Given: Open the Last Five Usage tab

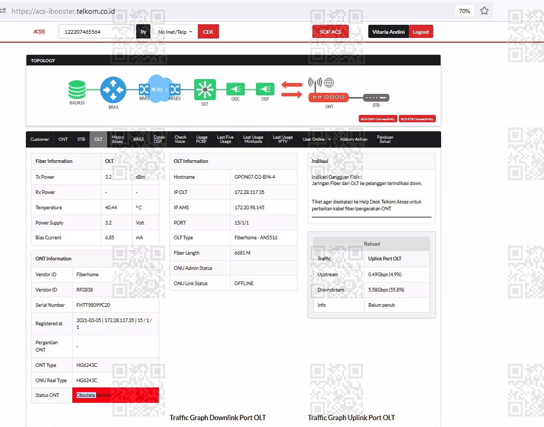Looking at the screenshot, I should point(225,139).
